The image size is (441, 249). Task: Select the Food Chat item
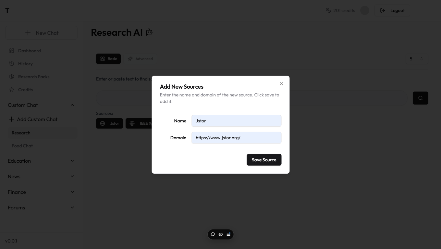[x=42, y=146]
